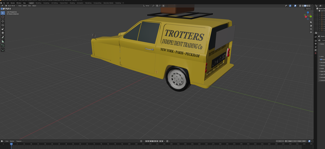The image size is (325, 149).
Task: Open Global transform orientation dropdown
Action: pyautogui.click(x=147, y=6)
